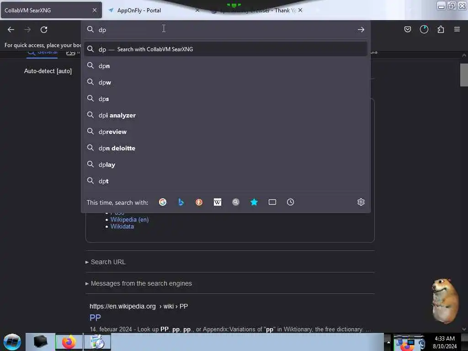The height and width of the screenshot is (351, 468).
Task: Search in Bookmarks star icon
Action: [254, 202]
